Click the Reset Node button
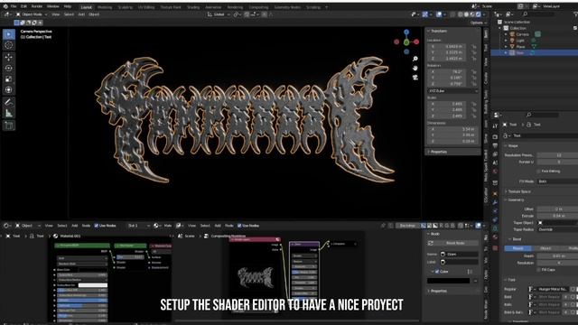Screen dimensions: 578x325 click(453, 243)
